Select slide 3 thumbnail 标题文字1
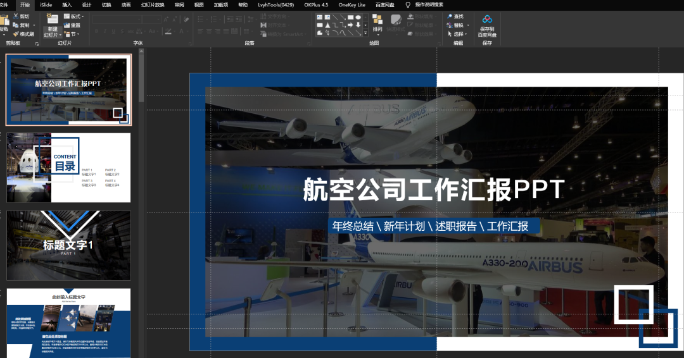684x358 pixels. click(x=68, y=245)
